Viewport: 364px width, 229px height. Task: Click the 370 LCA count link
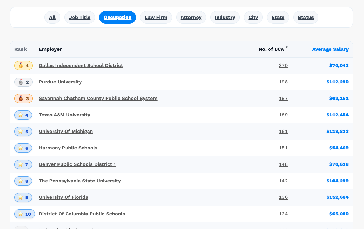(283, 66)
